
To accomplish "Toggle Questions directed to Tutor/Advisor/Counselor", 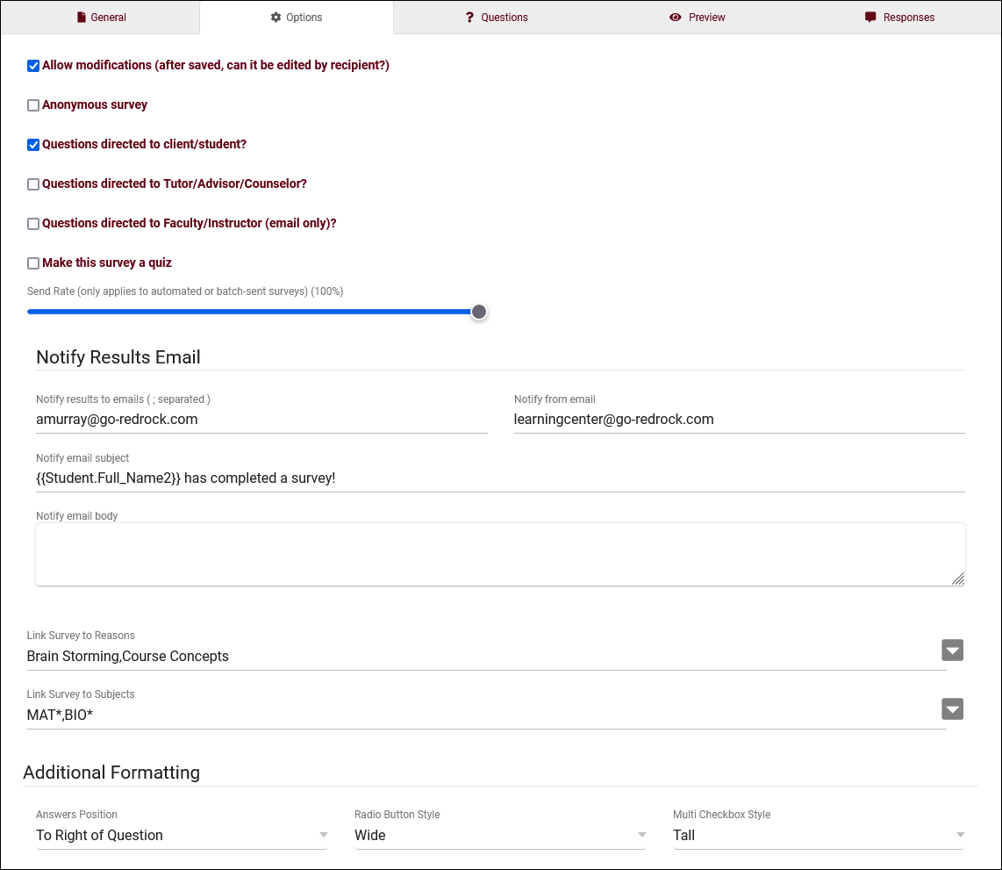I will [x=33, y=184].
